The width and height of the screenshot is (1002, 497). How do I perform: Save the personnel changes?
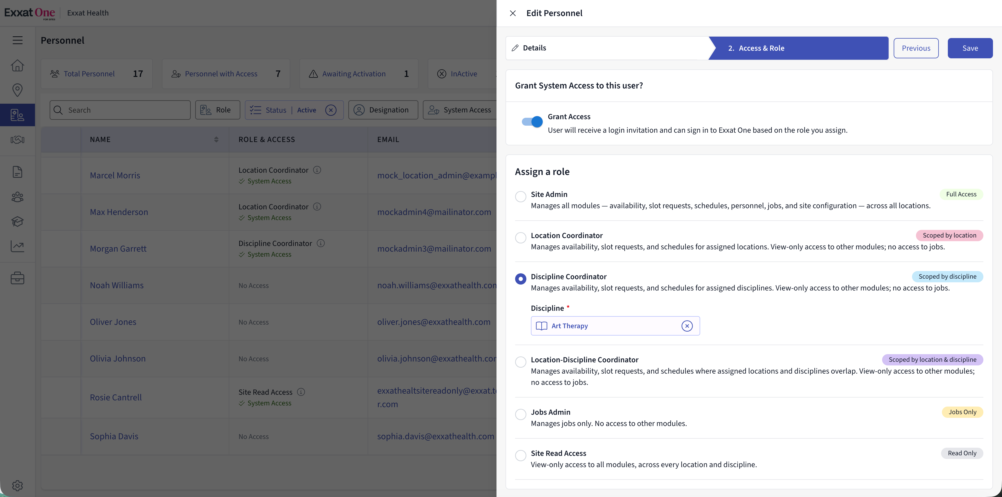pos(970,48)
